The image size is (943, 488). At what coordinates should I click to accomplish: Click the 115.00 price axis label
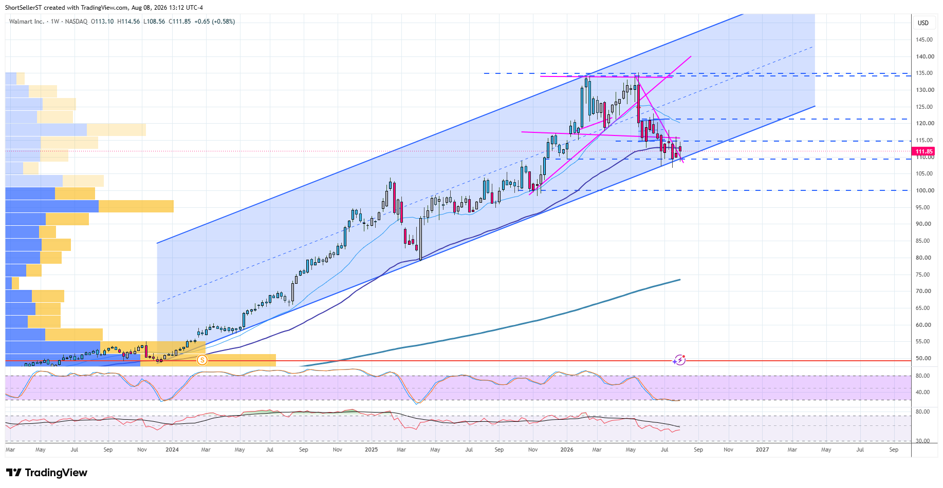click(x=924, y=140)
